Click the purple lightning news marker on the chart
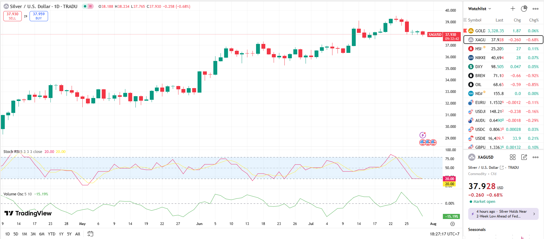544x239 pixels. point(423,135)
